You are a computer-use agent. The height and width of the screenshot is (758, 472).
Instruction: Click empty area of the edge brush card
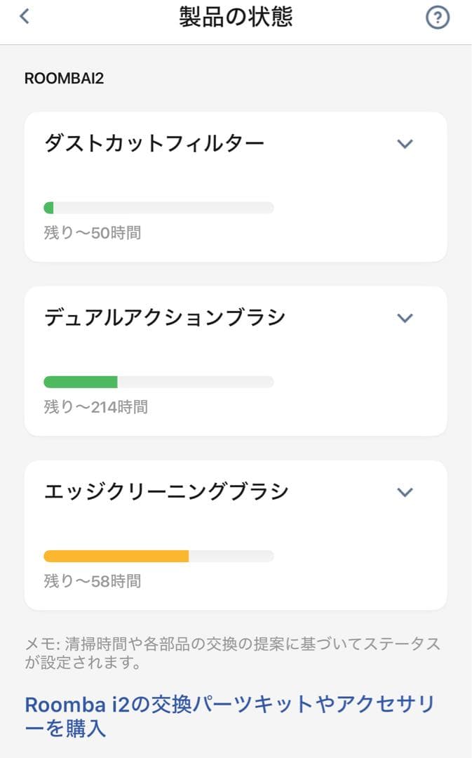click(x=358, y=576)
